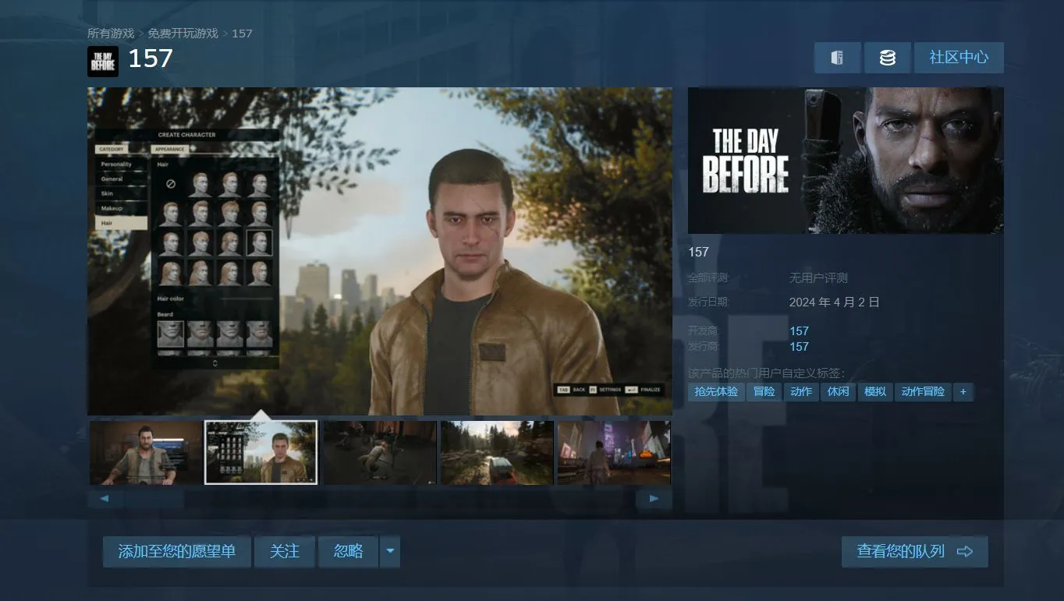
Task: Select thumbnail of the bearded man at a desk
Action: (146, 452)
